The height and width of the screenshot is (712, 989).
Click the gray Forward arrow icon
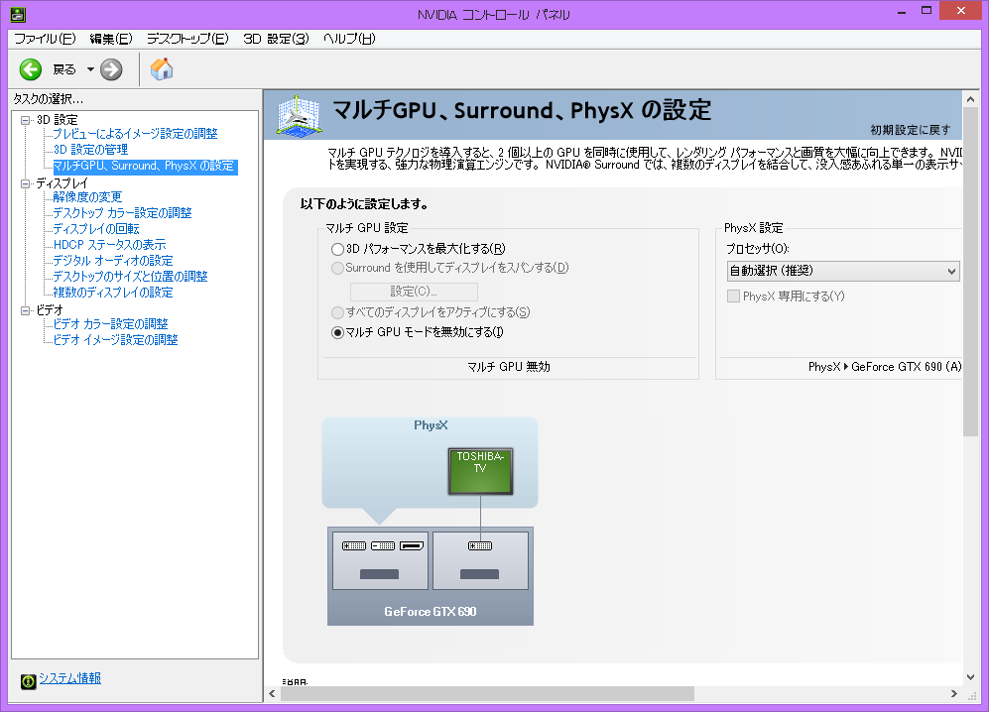111,69
